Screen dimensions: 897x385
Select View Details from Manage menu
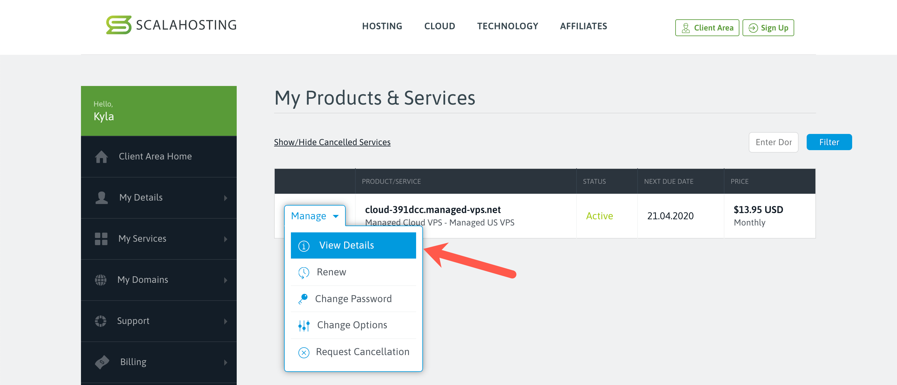pyautogui.click(x=353, y=245)
